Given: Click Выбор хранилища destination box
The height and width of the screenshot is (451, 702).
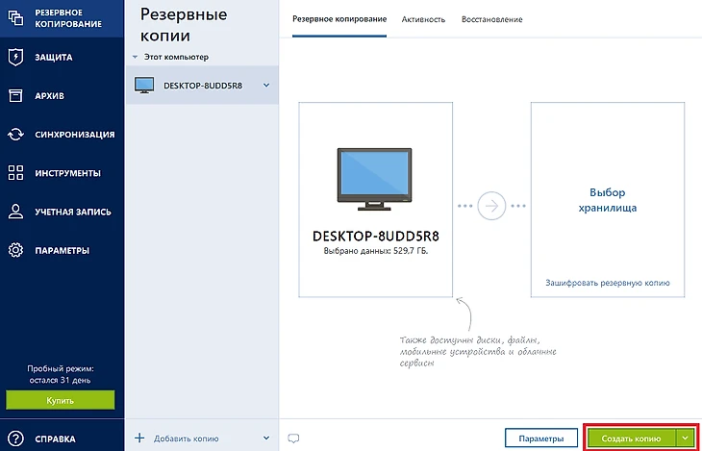Looking at the screenshot, I should click(x=608, y=199).
